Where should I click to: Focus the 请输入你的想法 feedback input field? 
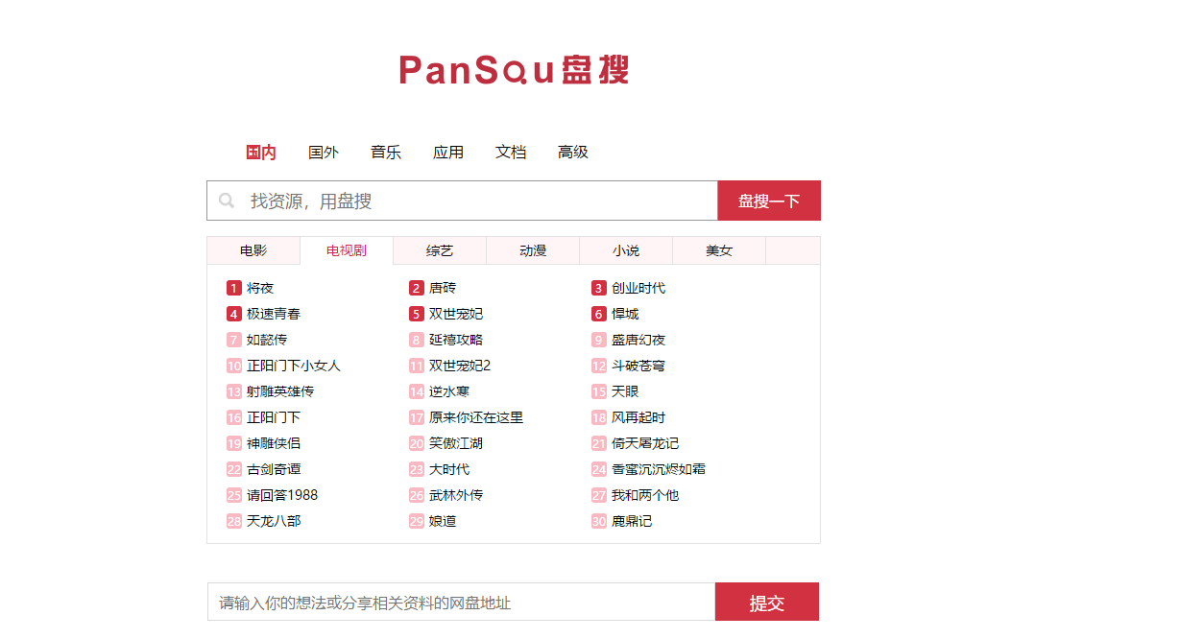[462, 603]
